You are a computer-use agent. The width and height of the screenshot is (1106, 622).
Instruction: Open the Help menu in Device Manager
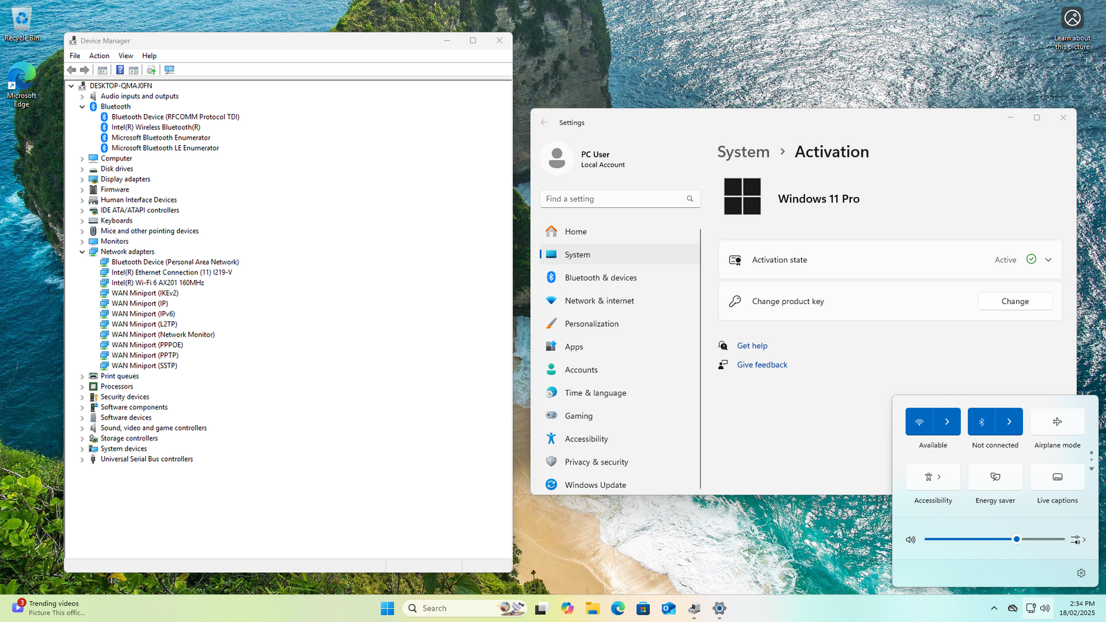(x=149, y=56)
